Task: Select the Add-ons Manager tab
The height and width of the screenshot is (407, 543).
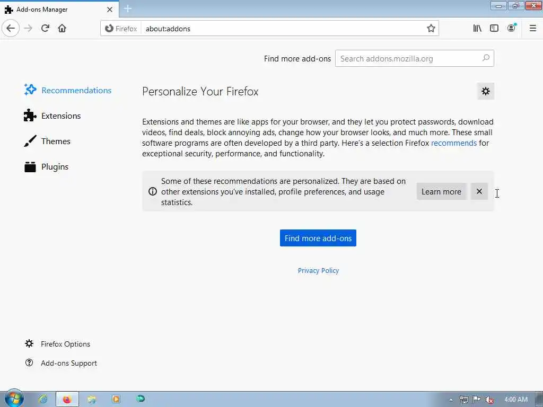Action: pyautogui.click(x=59, y=10)
